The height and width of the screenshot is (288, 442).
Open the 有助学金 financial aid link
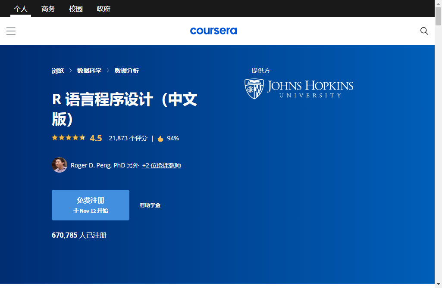pos(150,205)
